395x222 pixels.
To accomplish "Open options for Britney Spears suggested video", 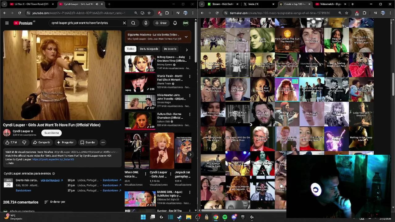I will [190, 58].
